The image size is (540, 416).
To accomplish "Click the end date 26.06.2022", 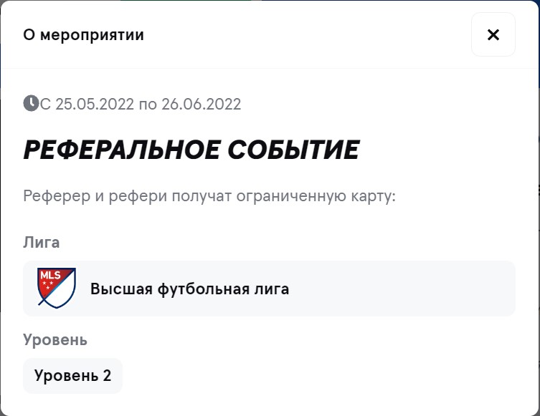I will pos(201,104).
